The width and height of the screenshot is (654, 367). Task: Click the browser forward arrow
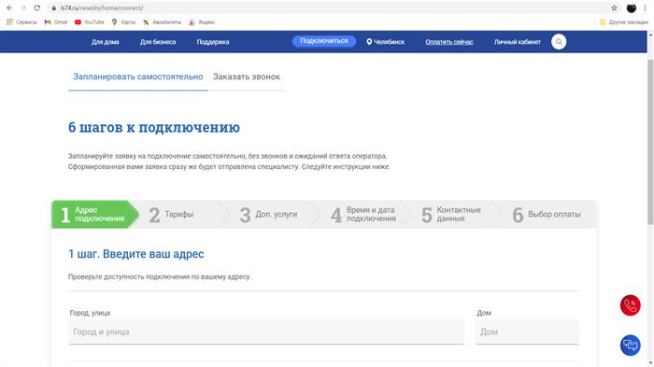coord(23,7)
